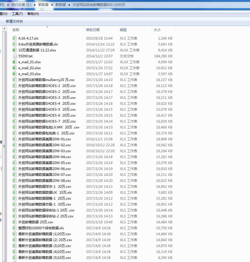Click the icon of e_mail_02.xlsx
Image resolution: width=250 pixels, height=262 pixels.
14,68
